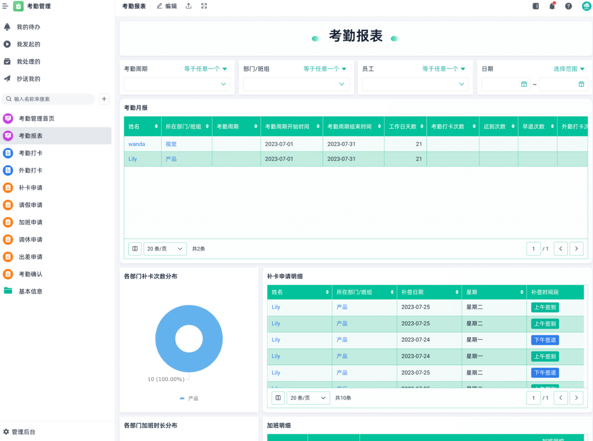Change 20条/页 page size in 考勤月报

click(x=165, y=249)
